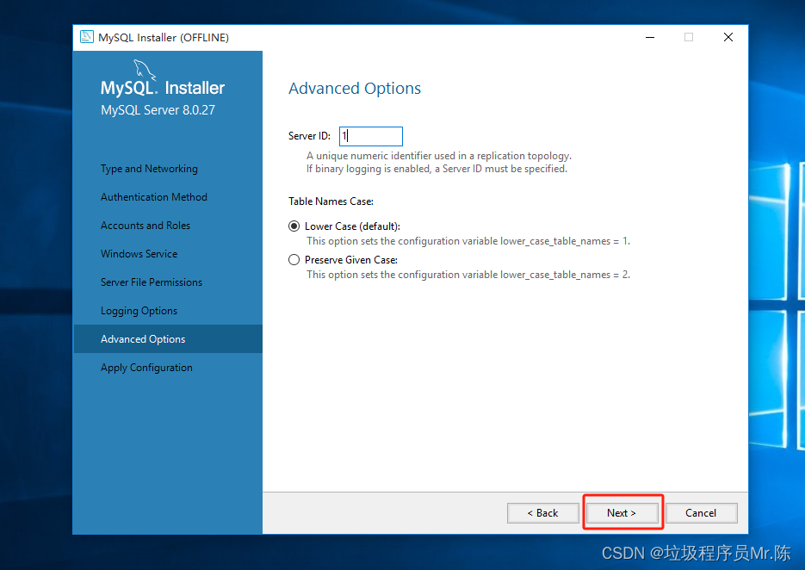The height and width of the screenshot is (570, 805).
Task: Click the binary logging Server ID note
Action: point(437,169)
